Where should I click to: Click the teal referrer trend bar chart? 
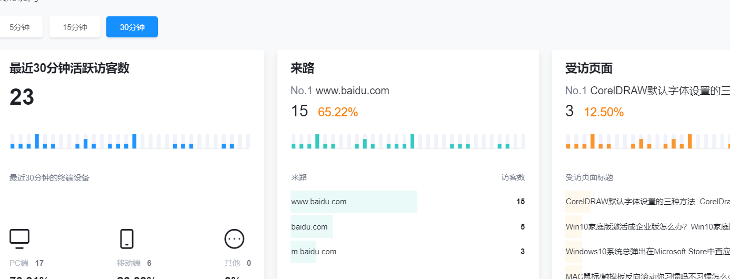pos(408,141)
